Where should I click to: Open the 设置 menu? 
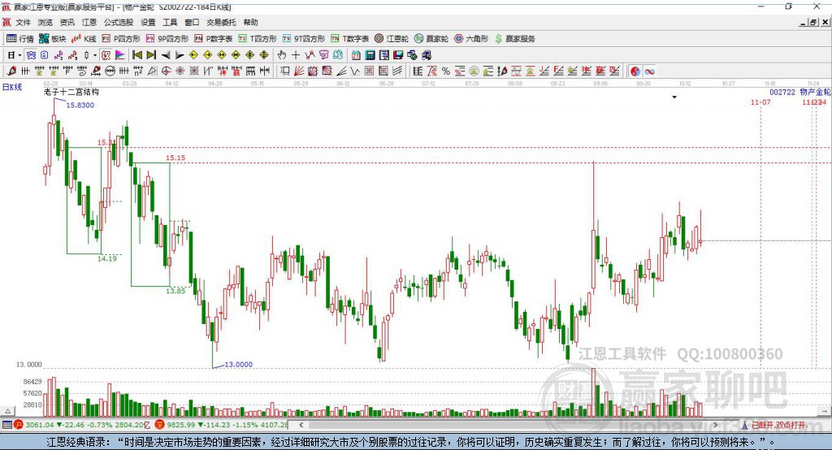pos(148,22)
